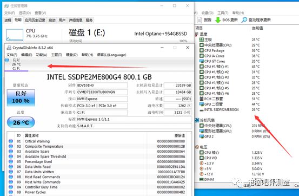
Task: Switch to the 应用历史记录 tab
Action: point(35,20)
